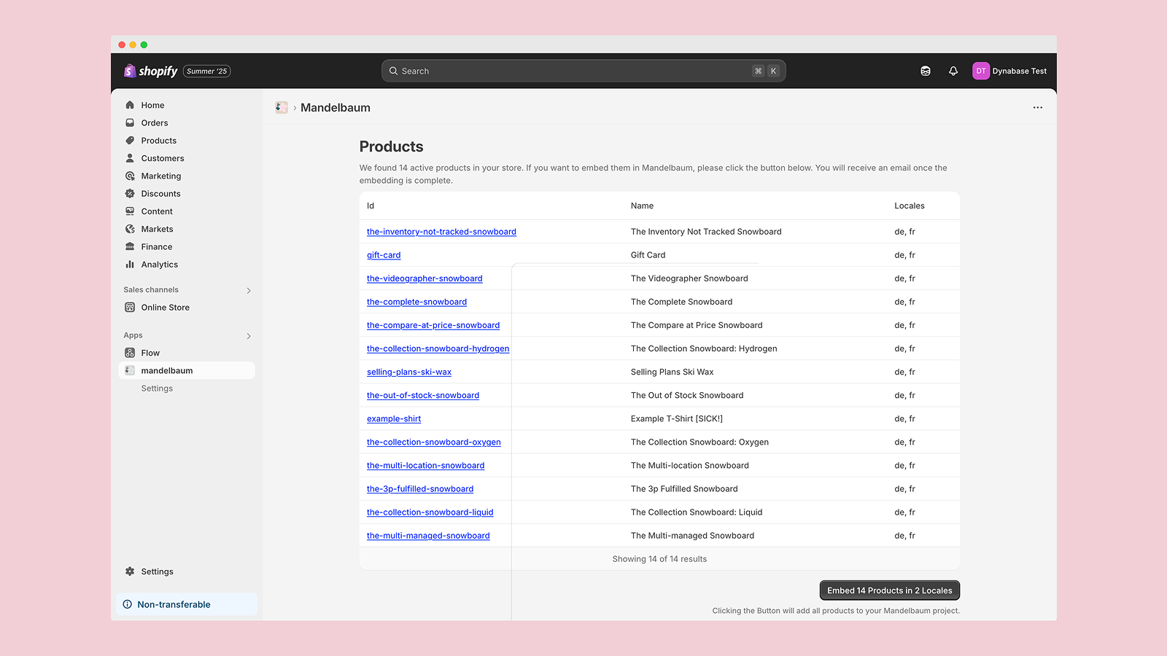Click 'The Multi-managed Snowboard' name cell
Screen dimensions: 1167x656
tap(692, 535)
